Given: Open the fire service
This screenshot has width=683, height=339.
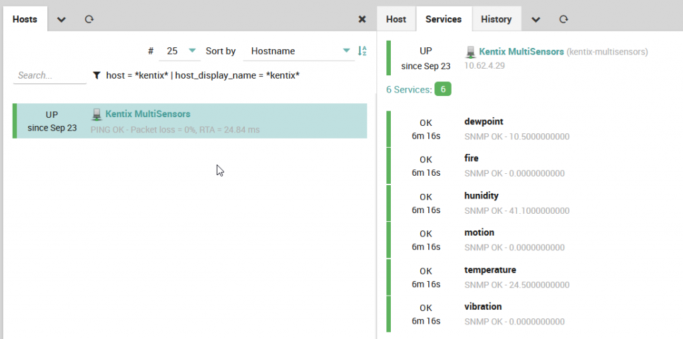Looking at the screenshot, I should pos(472,158).
